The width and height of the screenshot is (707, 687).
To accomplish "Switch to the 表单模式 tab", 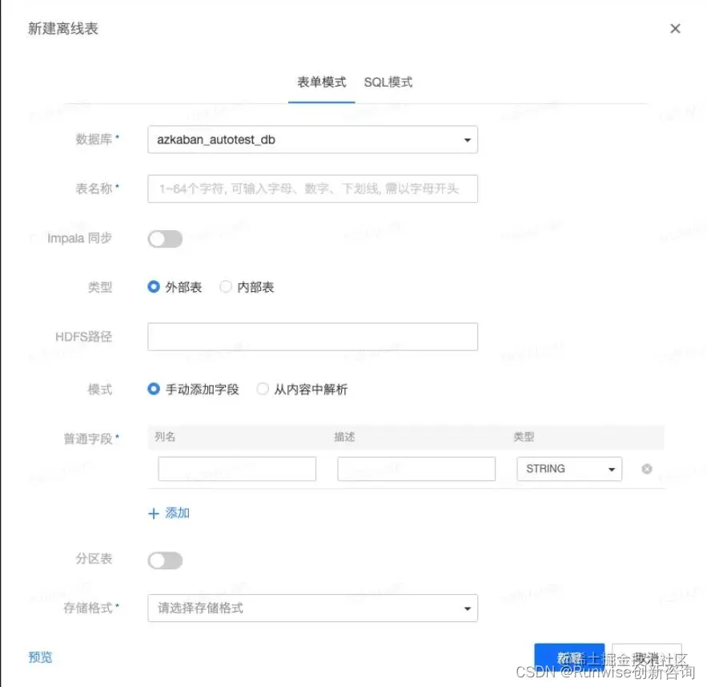I will pyautogui.click(x=321, y=81).
